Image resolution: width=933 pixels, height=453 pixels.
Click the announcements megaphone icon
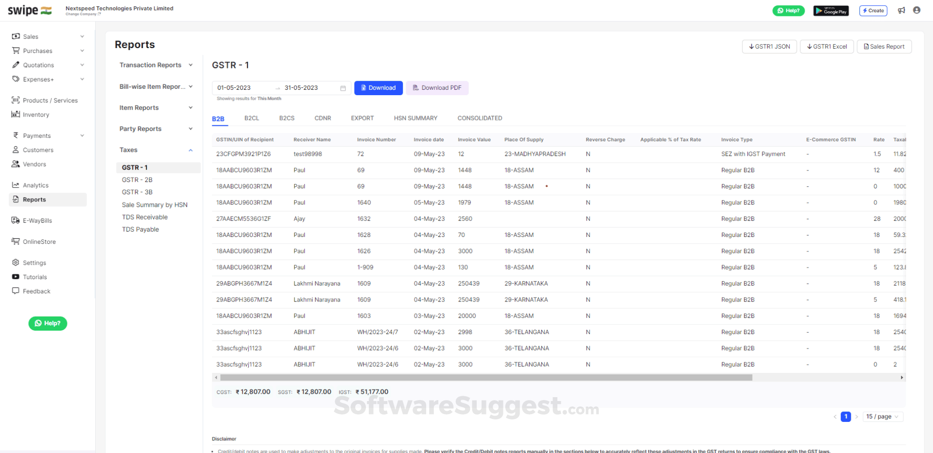(x=901, y=10)
